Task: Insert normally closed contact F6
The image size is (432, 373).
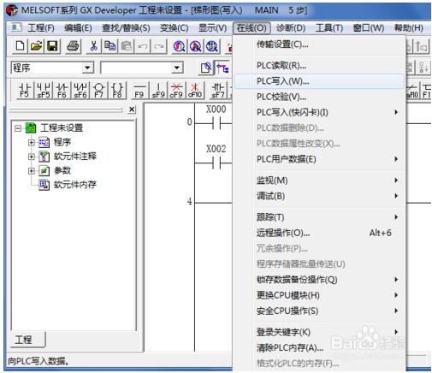Action: click(62, 90)
